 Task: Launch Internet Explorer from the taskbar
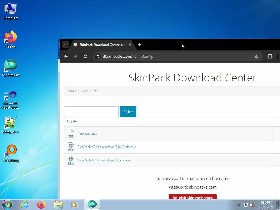click(24, 205)
